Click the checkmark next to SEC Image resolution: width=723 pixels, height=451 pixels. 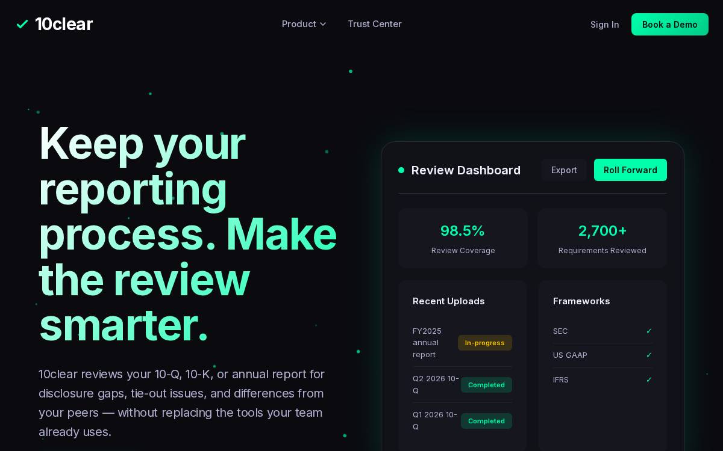tap(649, 331)
